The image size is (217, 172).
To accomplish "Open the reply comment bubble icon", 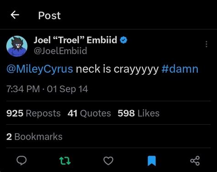I will coord(22,161).
